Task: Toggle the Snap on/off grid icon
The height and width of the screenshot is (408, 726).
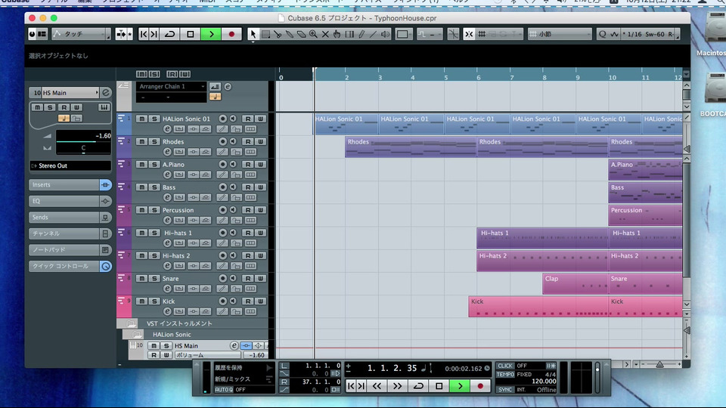Action: [482, 34]
